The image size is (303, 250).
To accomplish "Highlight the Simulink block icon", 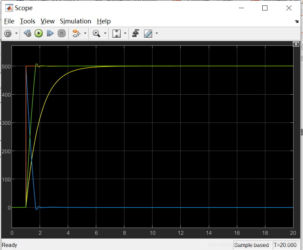I will coord(76,34).
